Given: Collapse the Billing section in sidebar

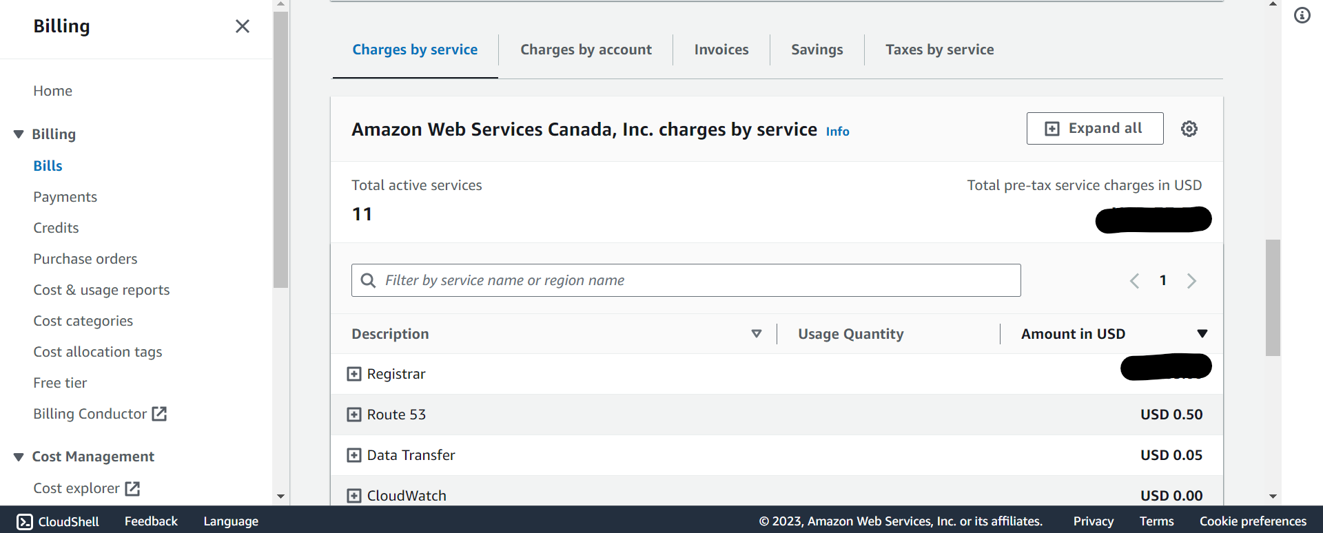Looking at the screenshot, I should pos(19,134).
